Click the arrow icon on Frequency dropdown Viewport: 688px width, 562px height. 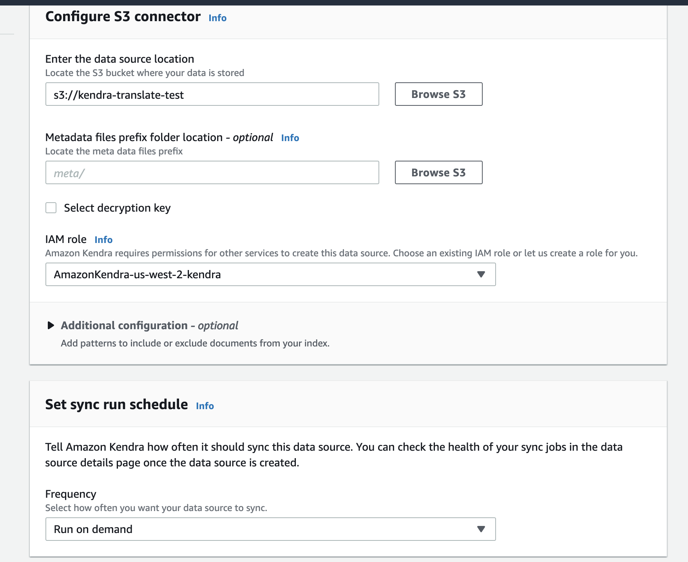point(481,529)
